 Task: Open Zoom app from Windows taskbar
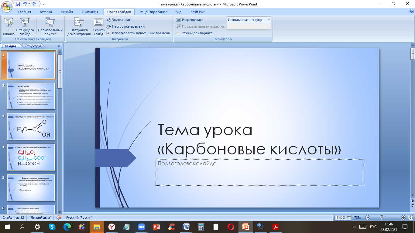[141, 227]
